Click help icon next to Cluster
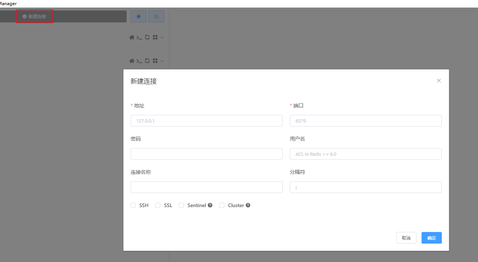Image resolution: width=478 pixels, height=262 pixels. 248,205
